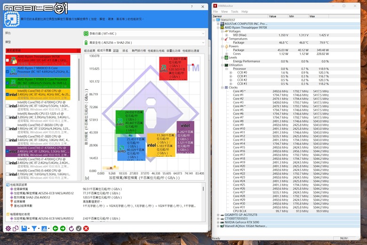Open HWMonitor File menu
This screenshot has width=367, height=245.
tap(215, 12)
